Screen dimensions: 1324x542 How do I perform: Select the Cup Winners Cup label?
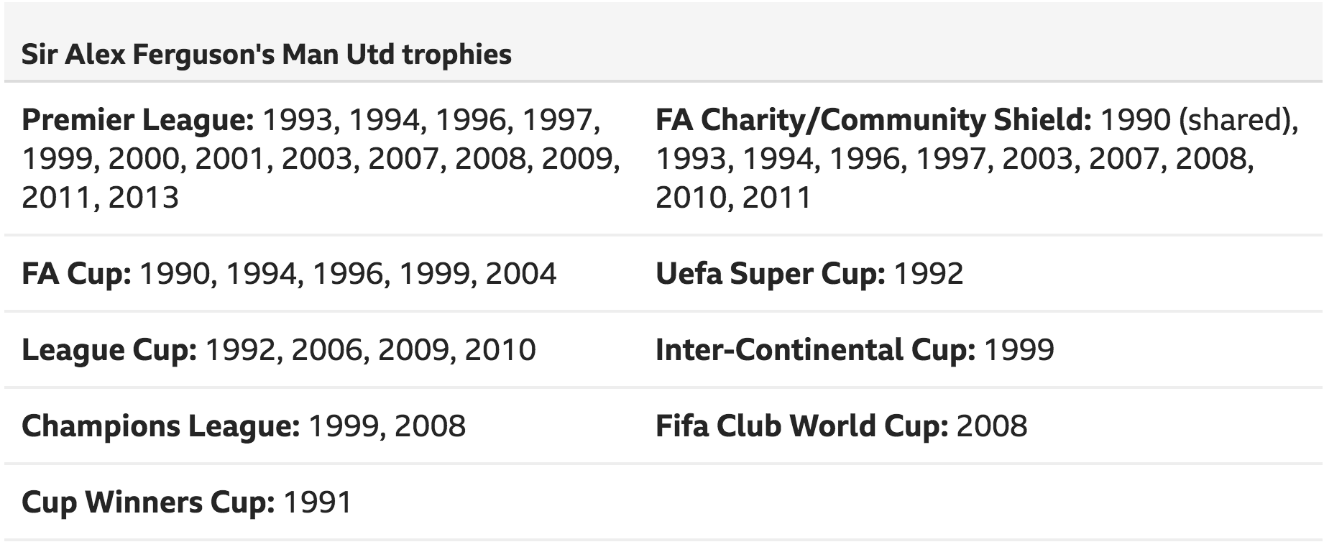click(x=148, y=502)
